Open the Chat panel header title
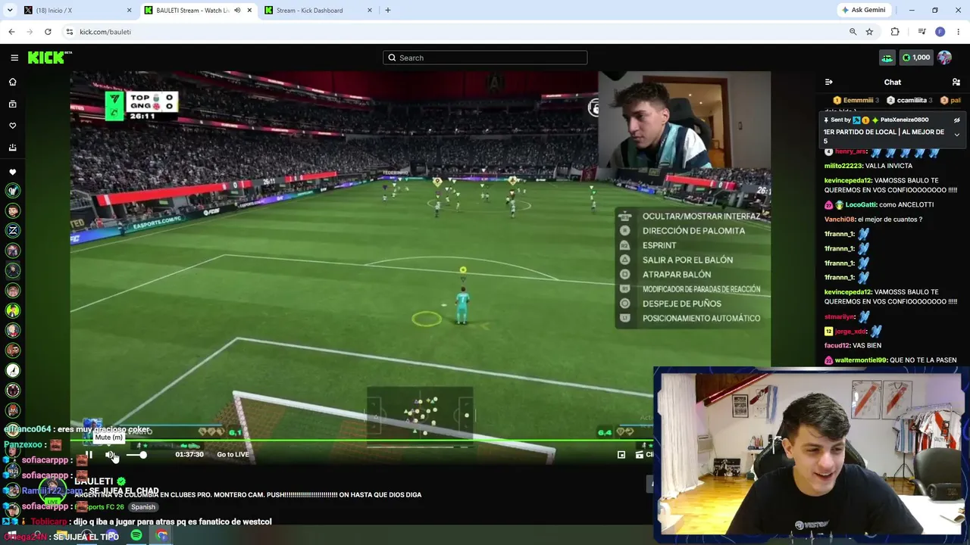This screenshot has height=545, width=970. coord(893,82)
